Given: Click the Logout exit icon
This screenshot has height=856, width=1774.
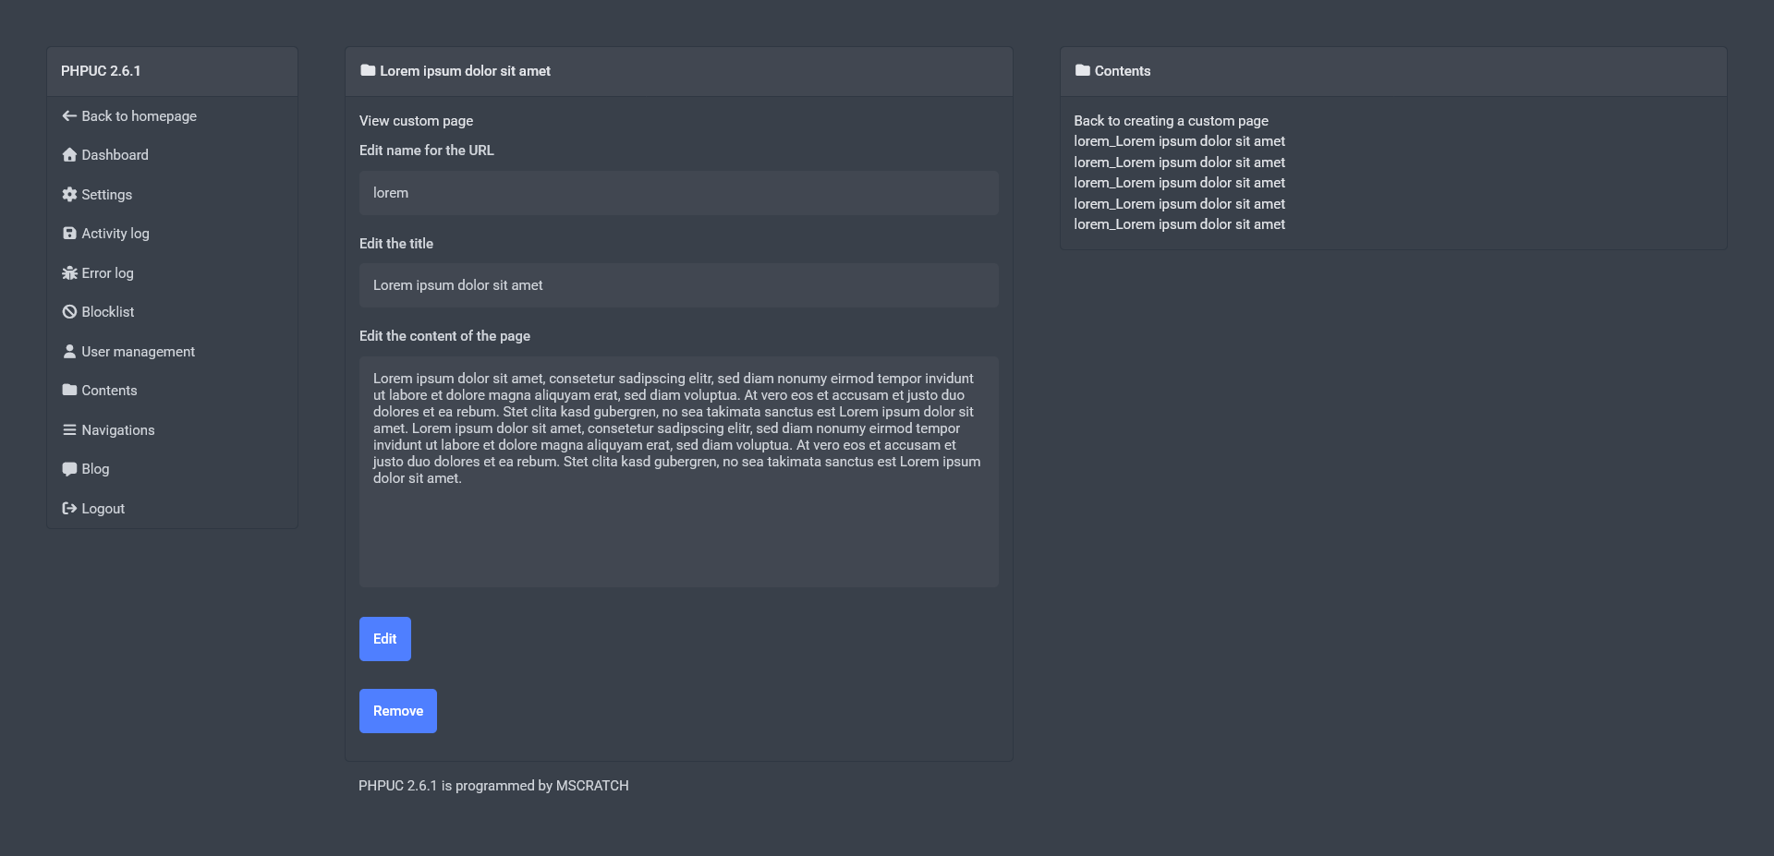Looking at the screenshot, I should [x=69, y=509].
